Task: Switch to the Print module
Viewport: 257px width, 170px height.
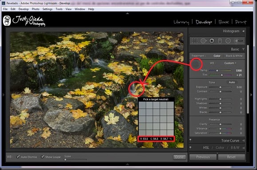Action: pyautogui.click(x=241, y=22)
